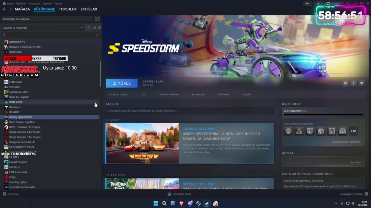Click Yeni Not button
371x208 pixels.
[x=356, y=162]
